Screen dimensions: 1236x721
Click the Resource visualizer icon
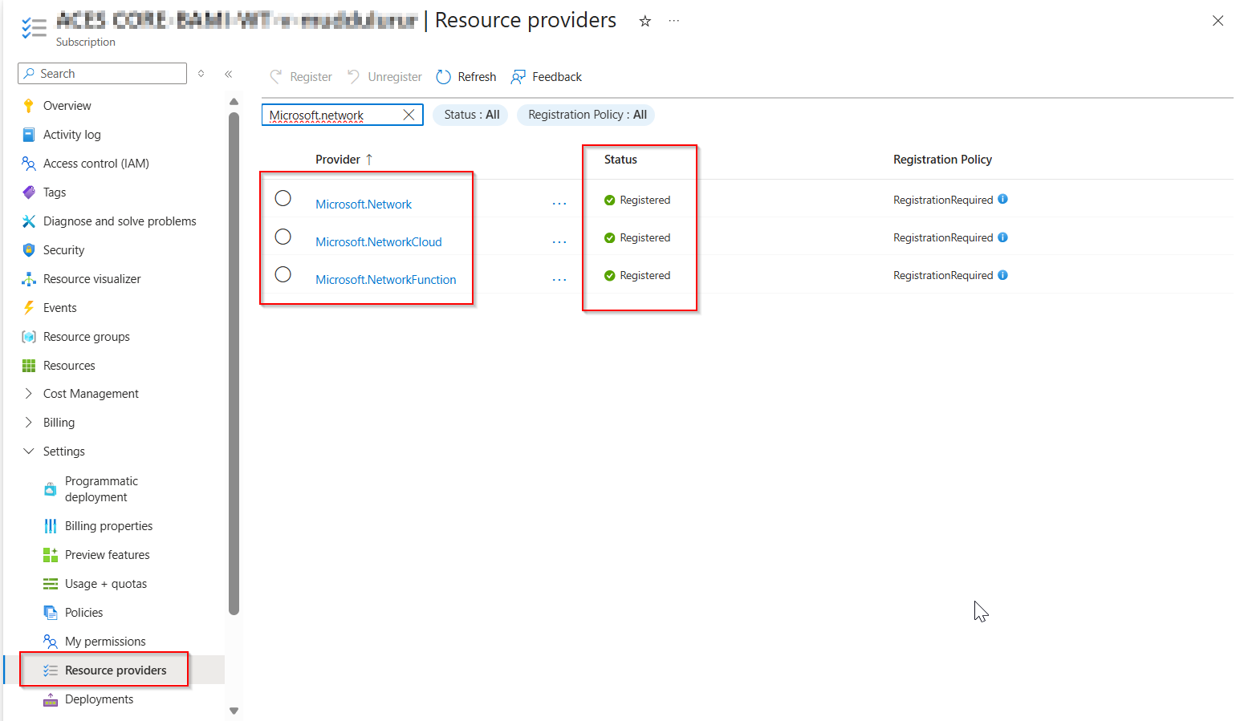coord(29,279)
